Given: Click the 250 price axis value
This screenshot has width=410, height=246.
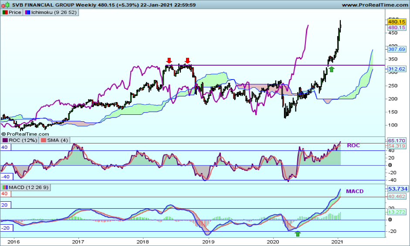Looking at the screenshot, I should [x=393, y=86].
